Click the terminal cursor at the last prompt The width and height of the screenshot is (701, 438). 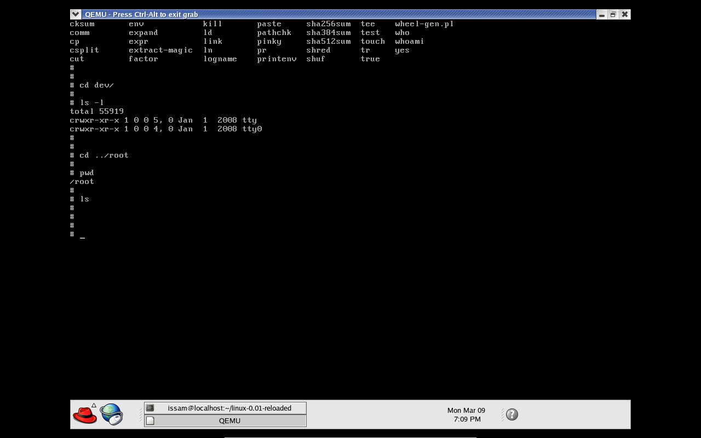[x=83, y=235]
